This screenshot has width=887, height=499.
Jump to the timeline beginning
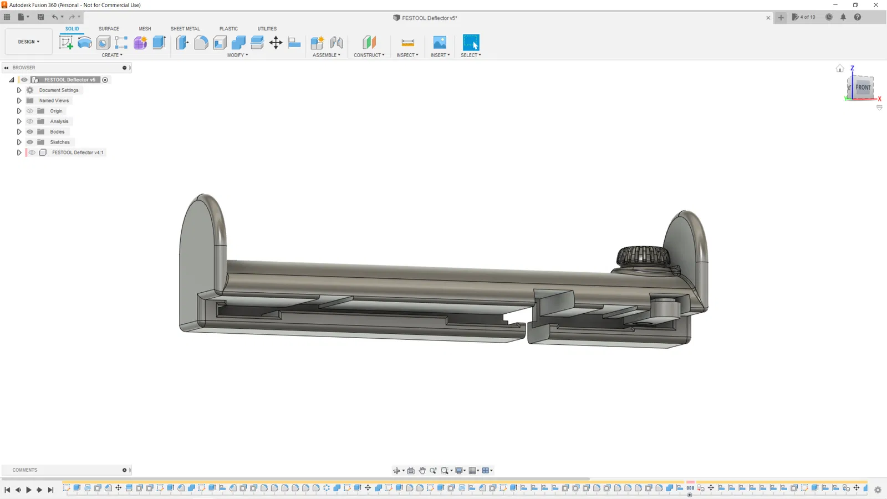(x=7, y=490)
